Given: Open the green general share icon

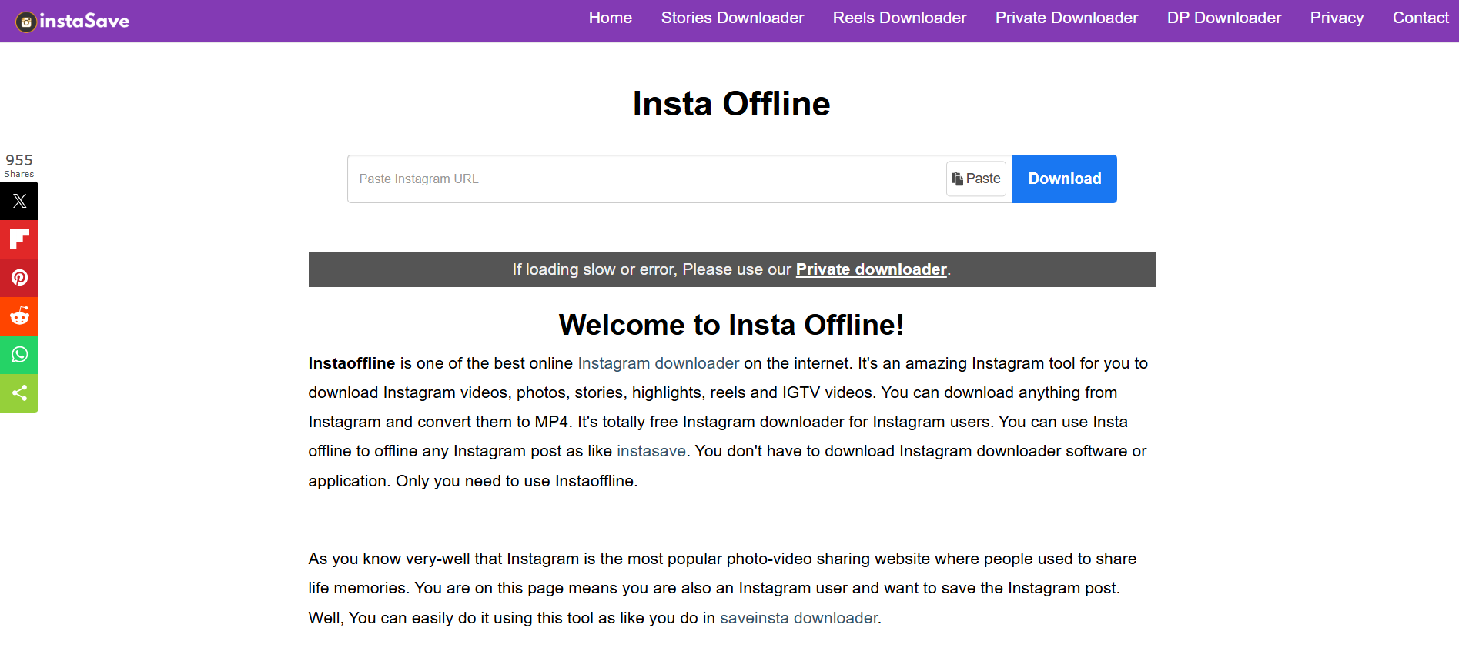Looking at the screenshot, I should click(19, 393).
